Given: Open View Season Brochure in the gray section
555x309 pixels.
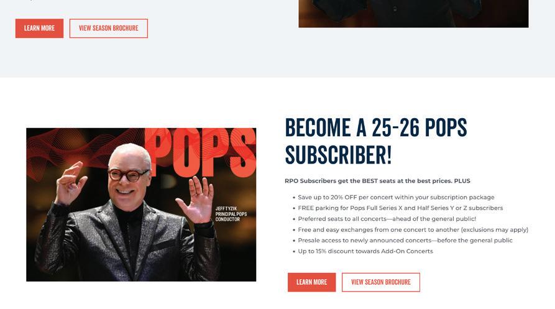Looking at the screenshot, I should pyautogui.click(x=109, y=29).
